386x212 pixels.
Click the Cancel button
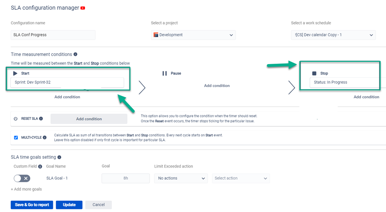(99, 205)
